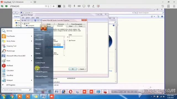The image size is (177, 99).
Task: Open Explorer address bar dropdown arrow
Action: pyautogui.click(x=133, y=13)
